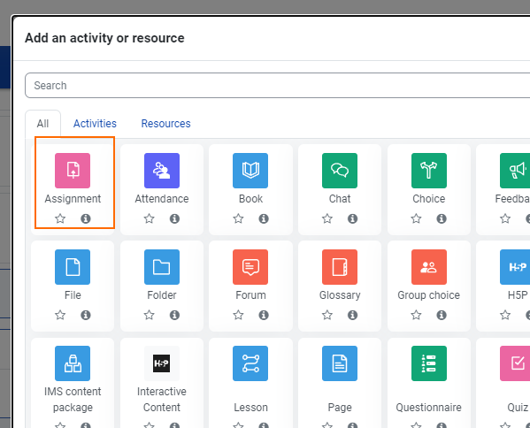The image size is (530, 428).
Task: Show info about Book
Action: tap(264, 218)
